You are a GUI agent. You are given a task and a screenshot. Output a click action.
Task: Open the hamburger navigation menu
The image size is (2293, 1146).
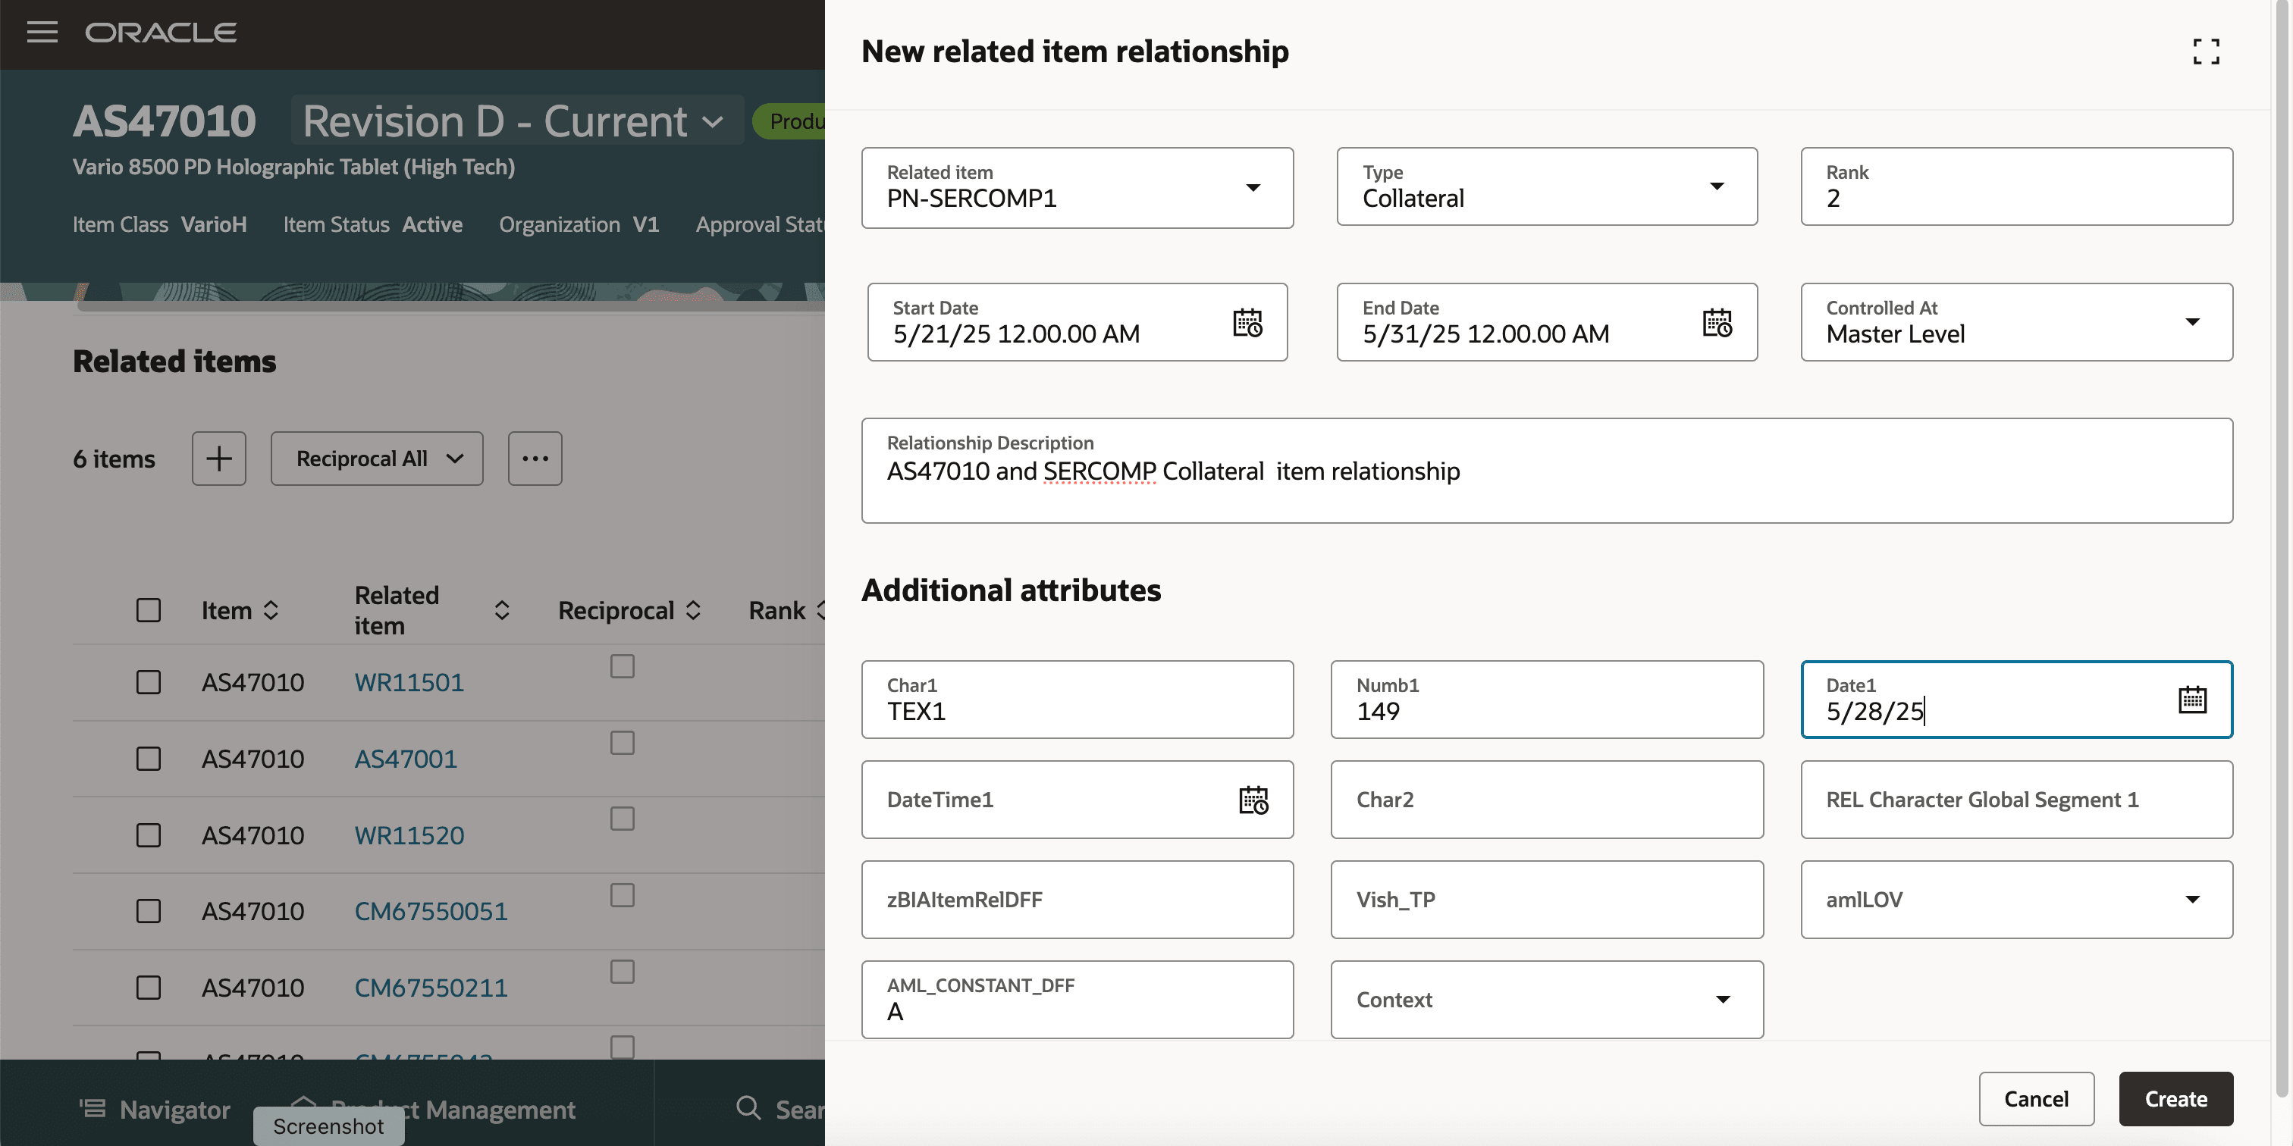tap(42, 32)
